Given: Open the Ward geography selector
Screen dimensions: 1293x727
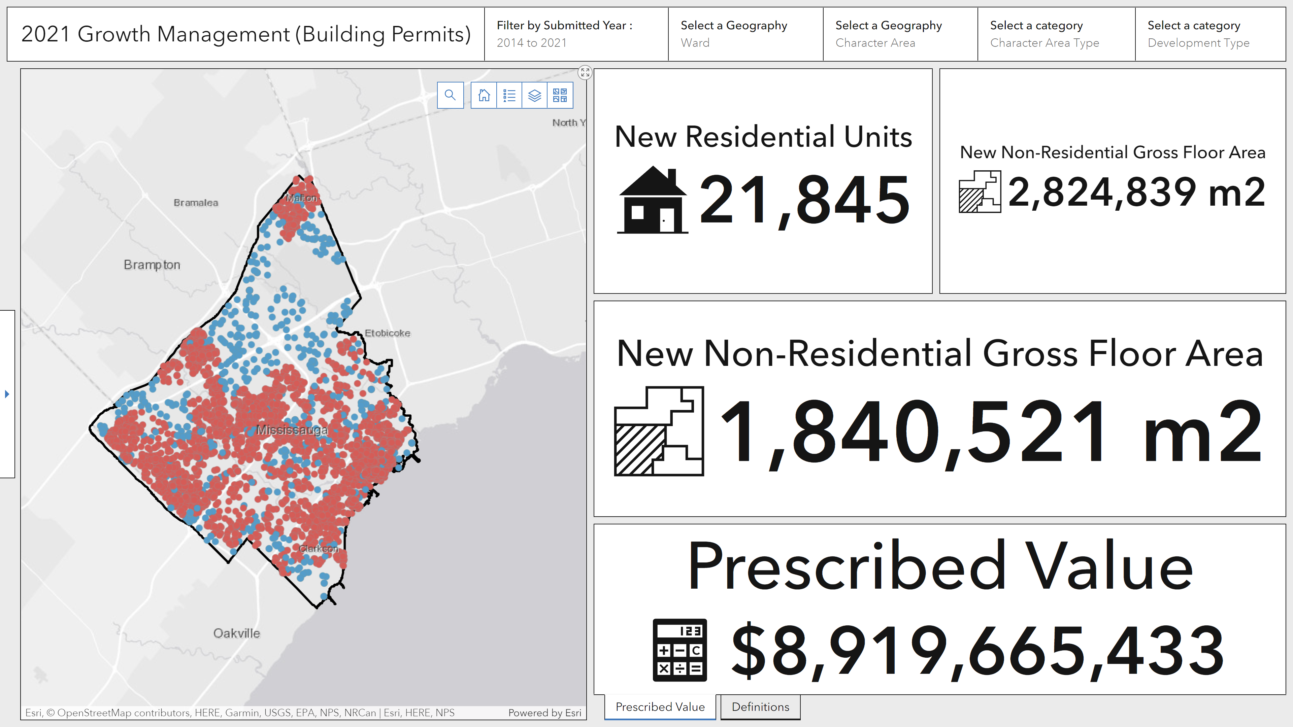Looking at the screenshot, I should [745, 34].
